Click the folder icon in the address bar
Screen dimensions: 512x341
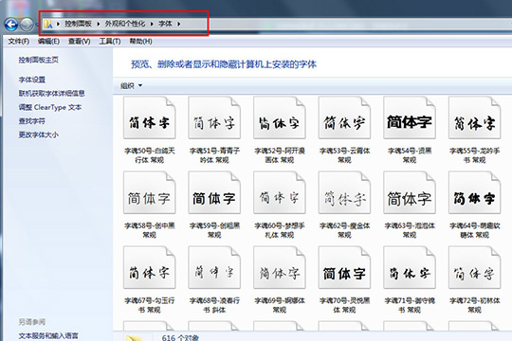pos(48,24)
